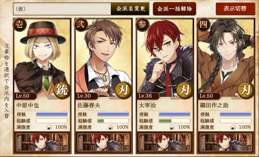Click 太宰治's 侵蝕 gauge bar
Screen dimensions: 259x157
174,114
